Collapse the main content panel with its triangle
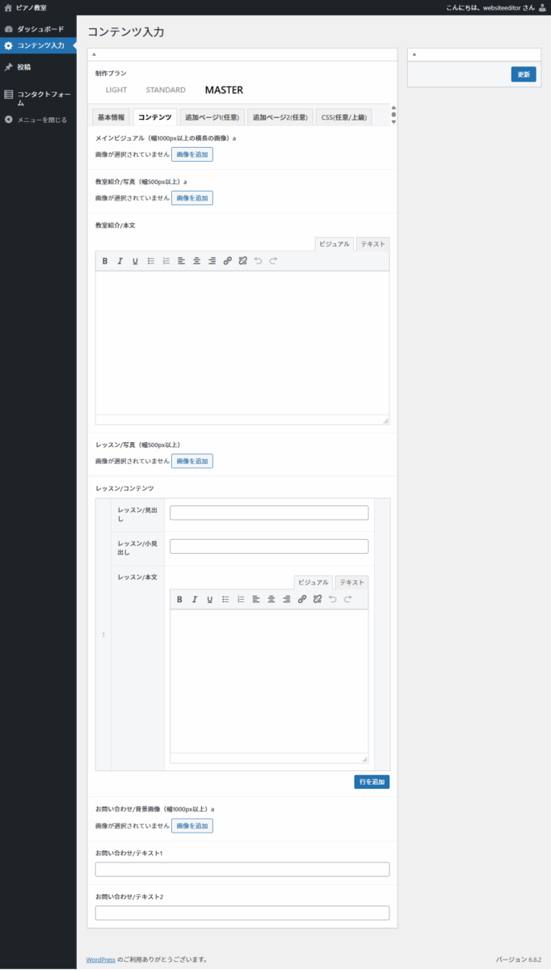This screenshot has height=970, width=551. 94,54
